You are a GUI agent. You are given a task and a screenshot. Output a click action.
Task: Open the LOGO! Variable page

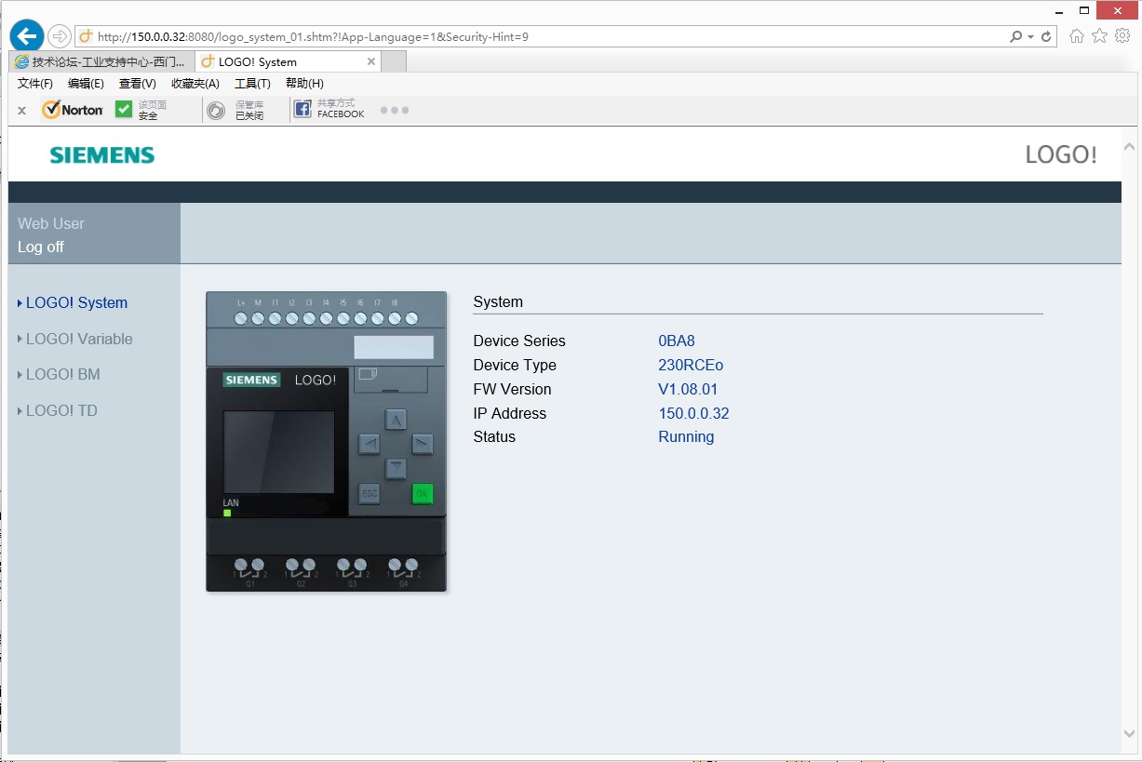79,339
